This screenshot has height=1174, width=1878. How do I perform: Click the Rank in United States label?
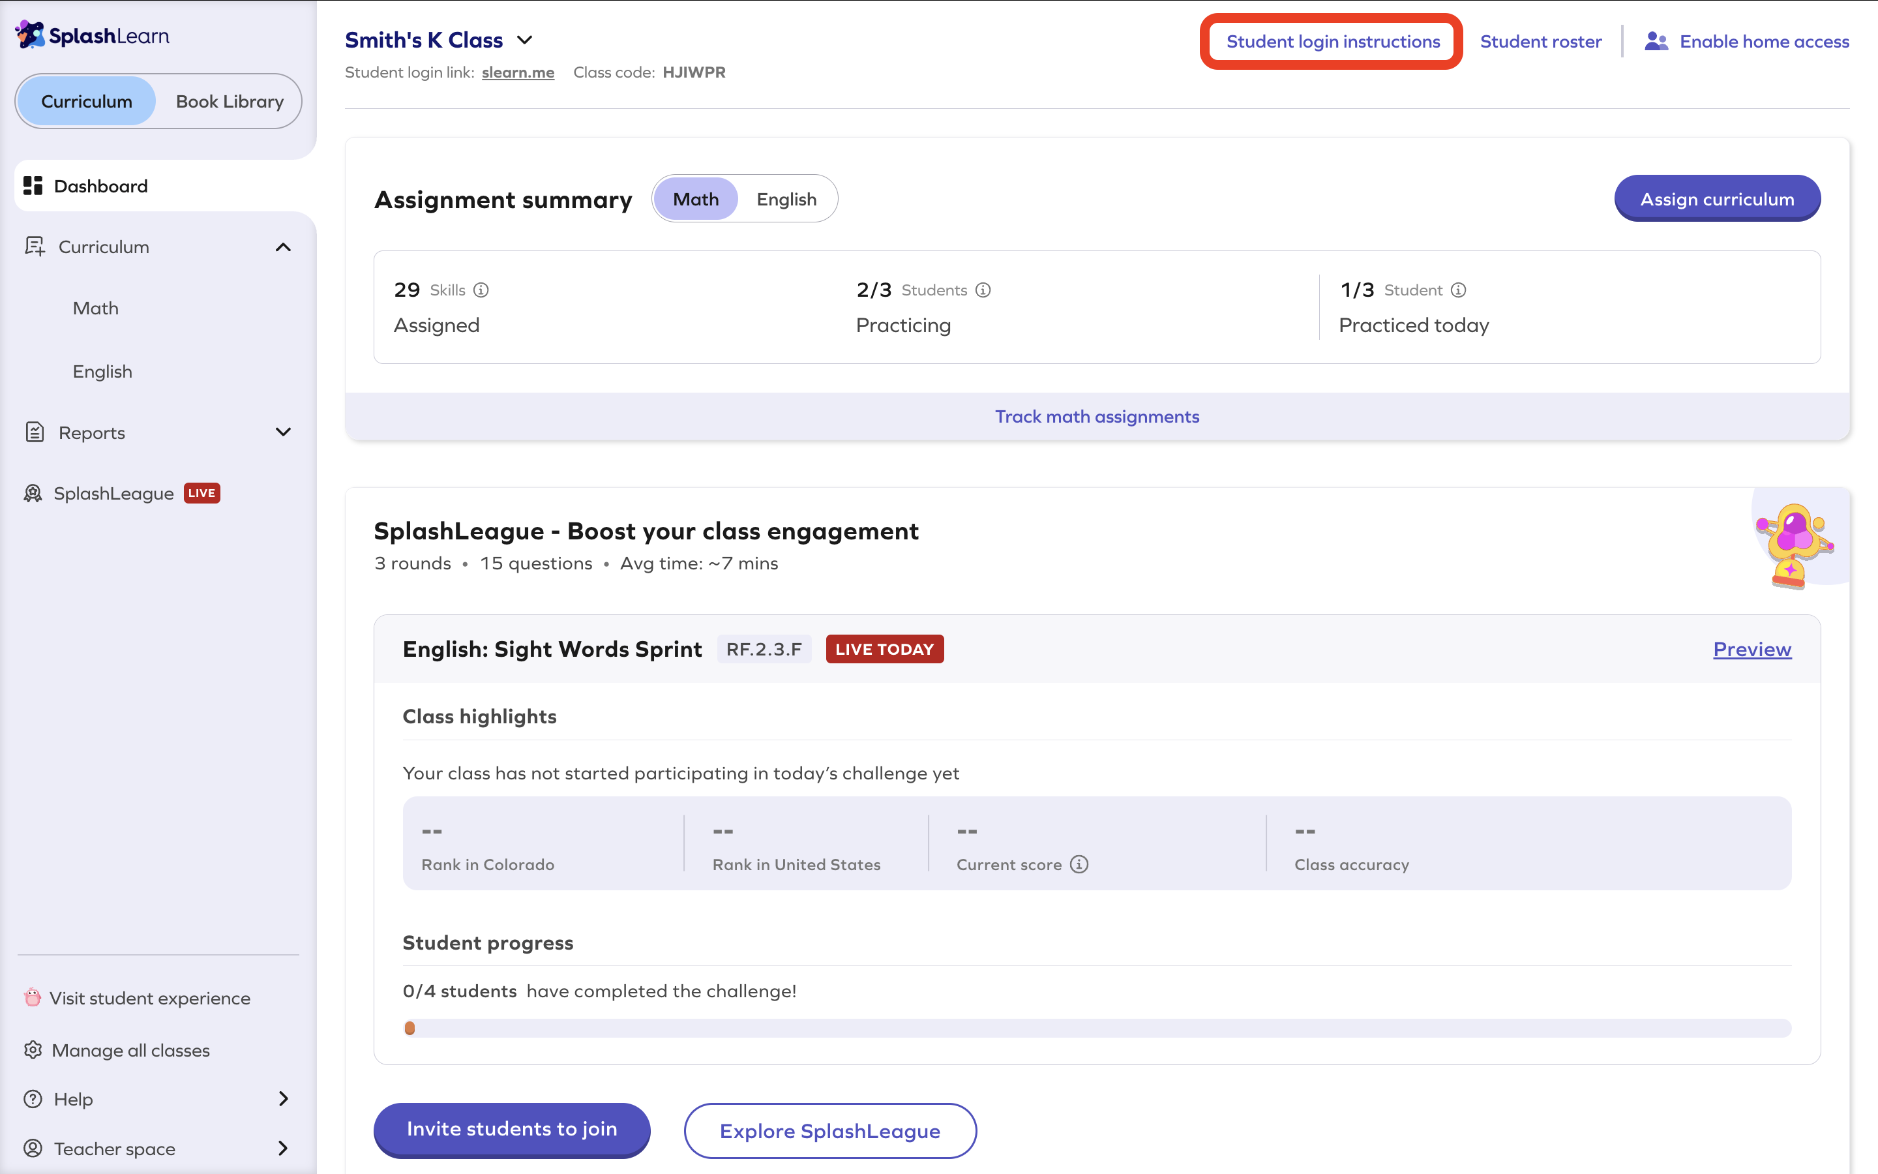point(796,864)
